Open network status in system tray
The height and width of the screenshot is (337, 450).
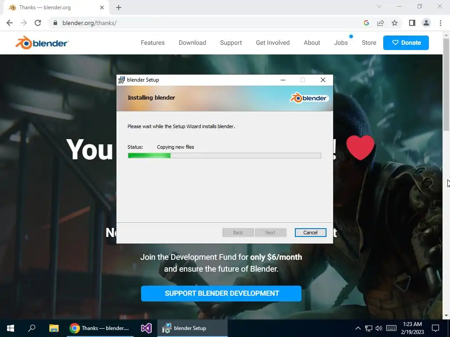click(369, 328)
